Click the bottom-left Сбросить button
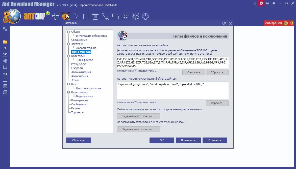Screen dimensions: 296x169 [79, 140]
